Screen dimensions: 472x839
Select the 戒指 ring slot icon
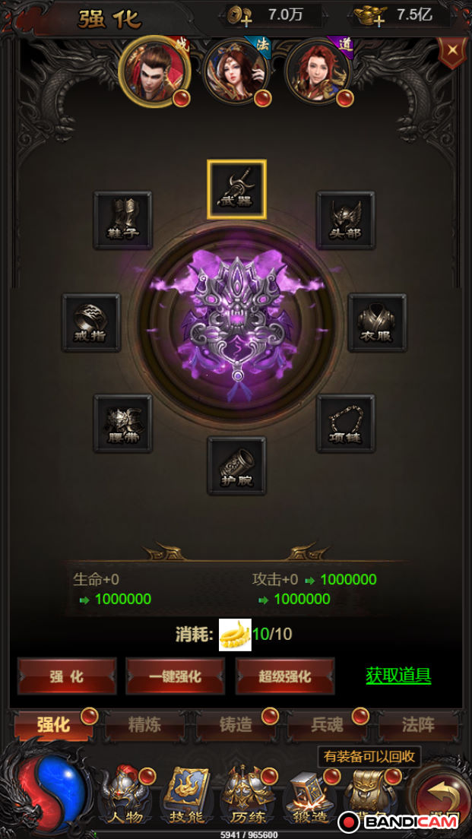(x=91, y=323)
